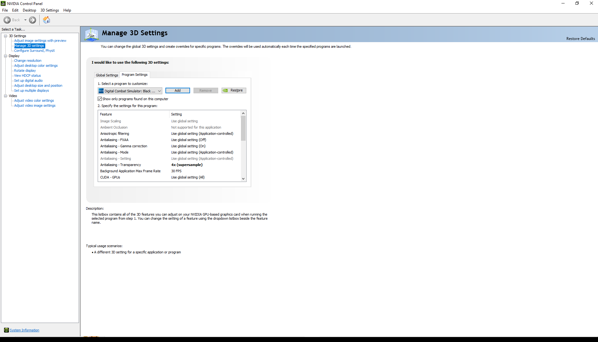
Task: Select Antialiasing - Transparency row
Action: click(x=169, y=165)
